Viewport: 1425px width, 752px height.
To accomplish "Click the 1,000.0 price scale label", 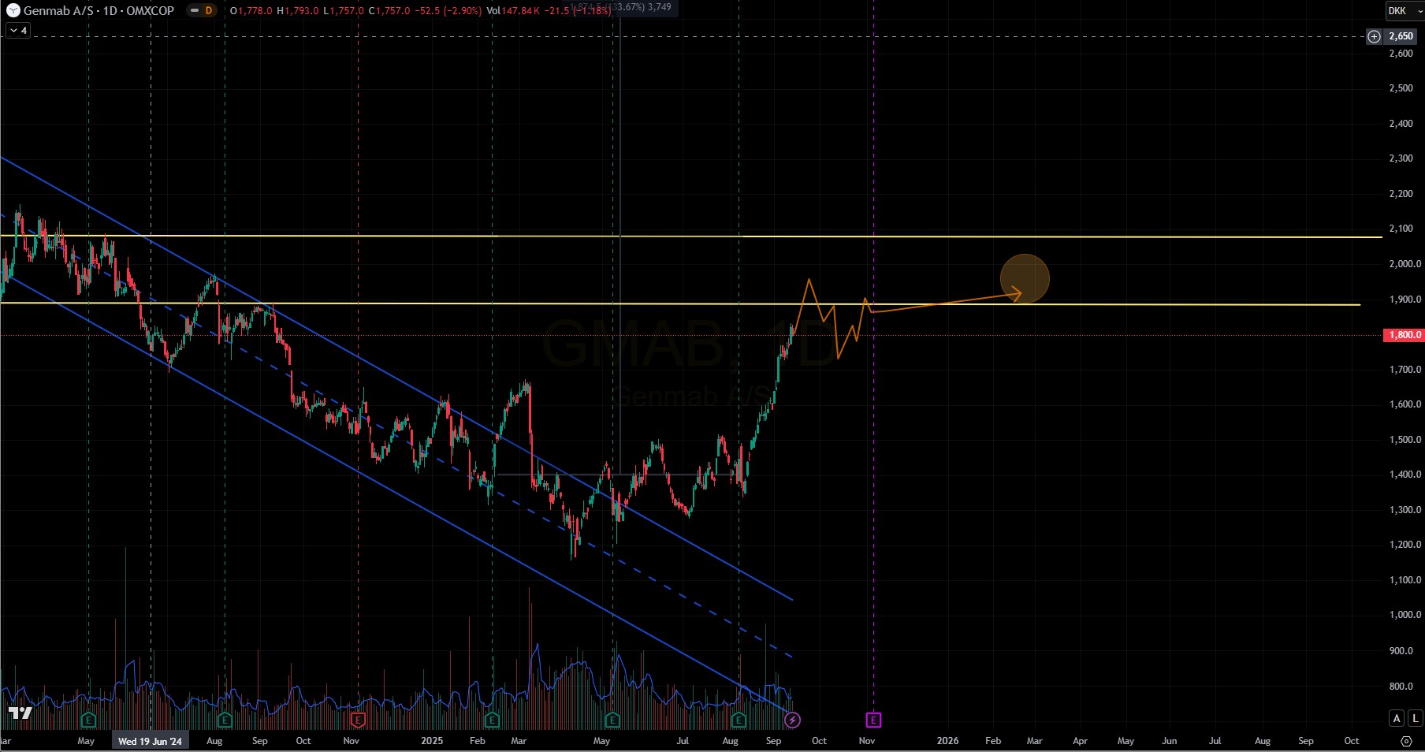I will point(1405,615).
